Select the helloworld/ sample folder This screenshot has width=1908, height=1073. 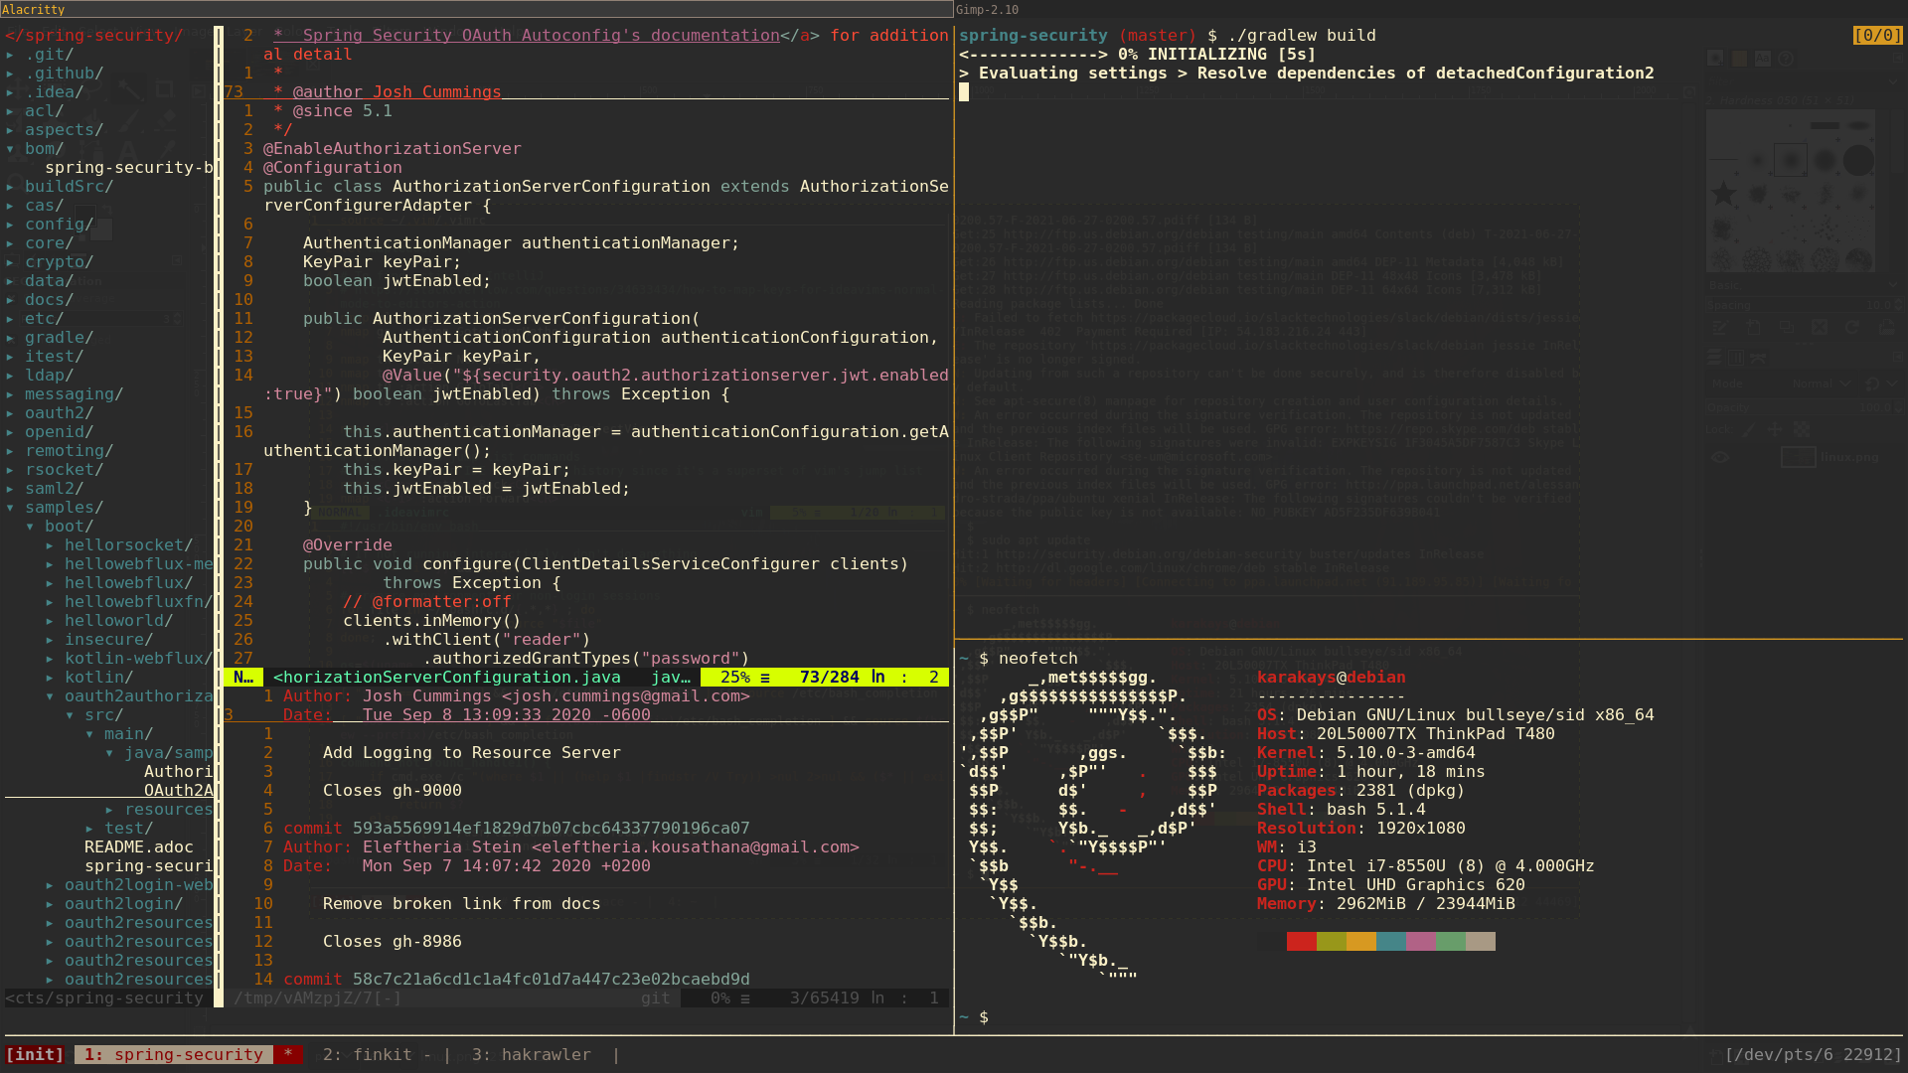coord(119,621)
